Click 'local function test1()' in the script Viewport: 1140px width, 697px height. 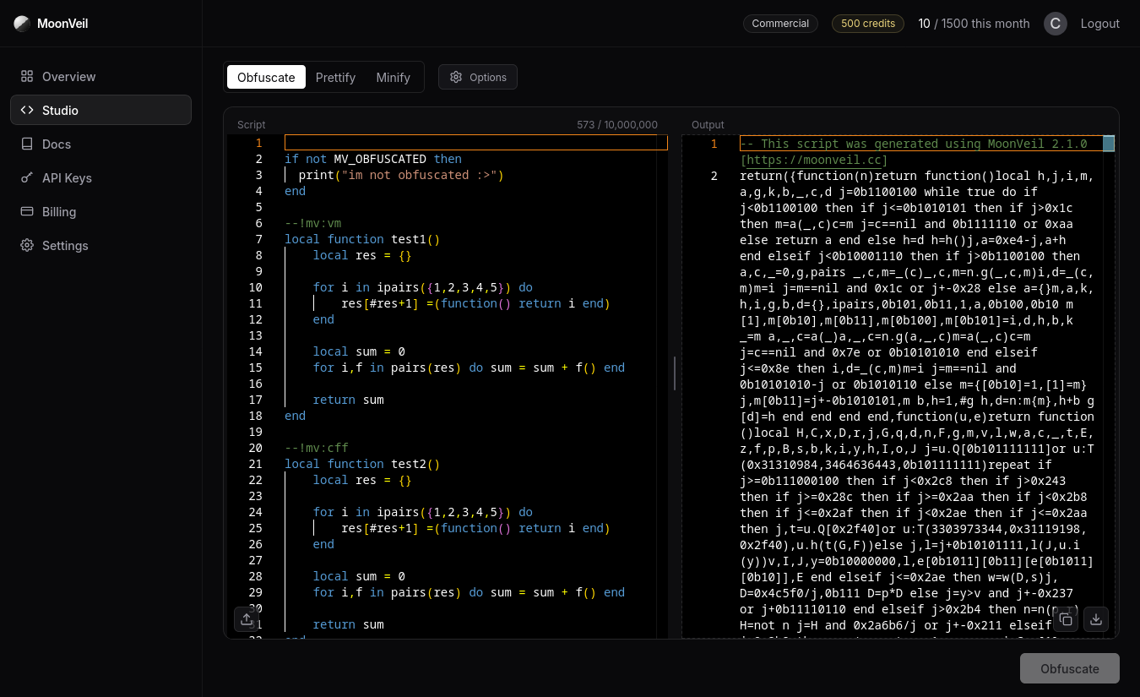coord(362,239)
